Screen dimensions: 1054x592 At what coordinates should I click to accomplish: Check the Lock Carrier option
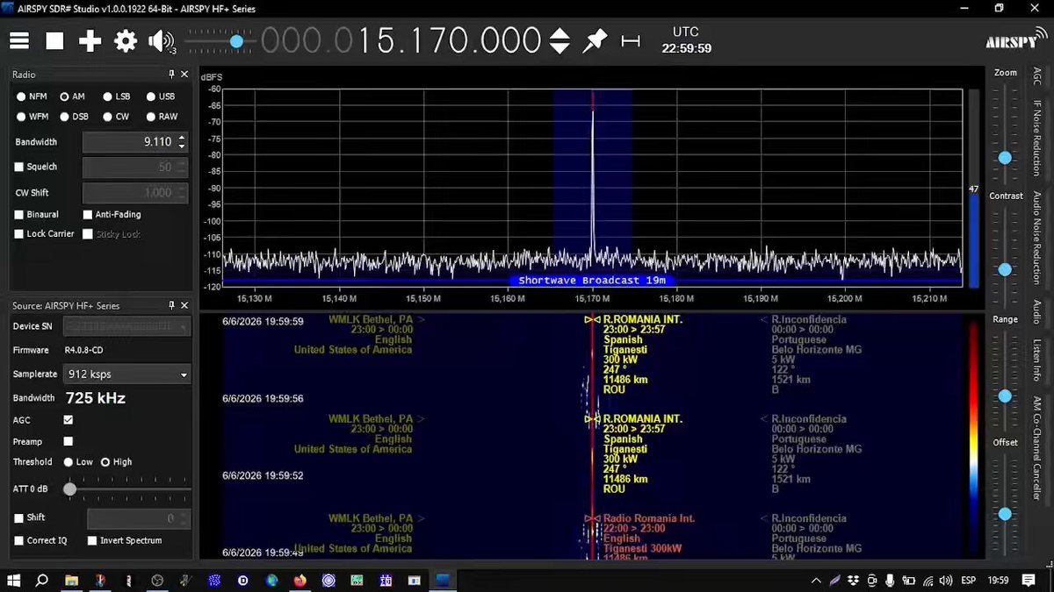19,234
